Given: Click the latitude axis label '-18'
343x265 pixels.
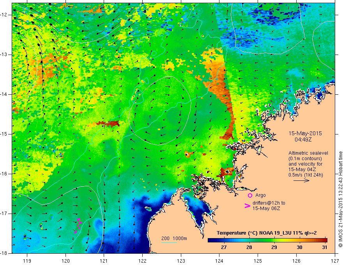Looking at the screenshot, I should [x=4, y=253].
